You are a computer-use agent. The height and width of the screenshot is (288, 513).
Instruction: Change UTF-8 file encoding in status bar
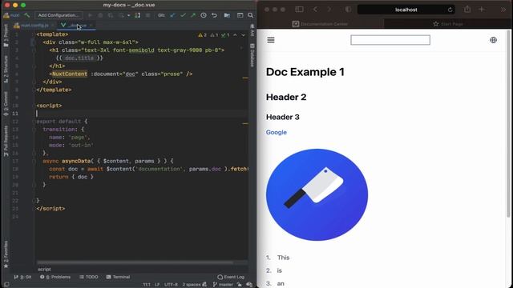pos(171,285)
